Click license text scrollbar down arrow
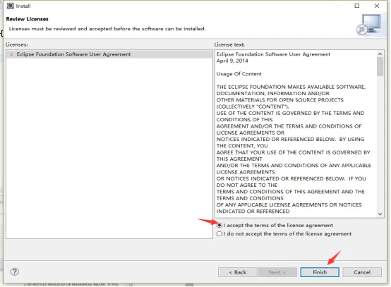This screenshot has width=391, height=287. tap(380, 214)
